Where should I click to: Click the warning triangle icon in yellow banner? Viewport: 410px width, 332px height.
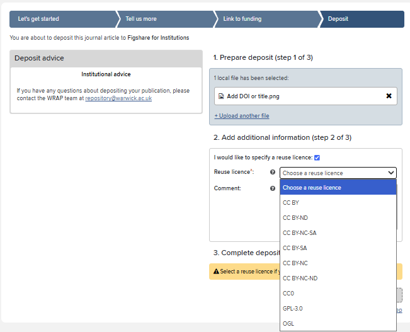[x=216, y=272]
